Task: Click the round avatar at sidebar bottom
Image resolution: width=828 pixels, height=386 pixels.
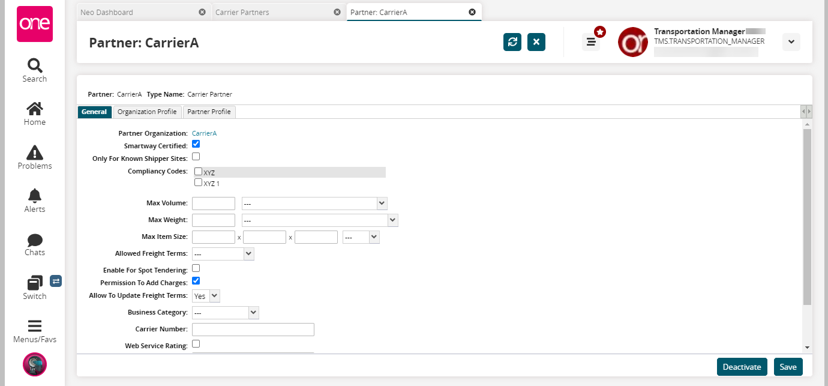Action: point(35,364)
